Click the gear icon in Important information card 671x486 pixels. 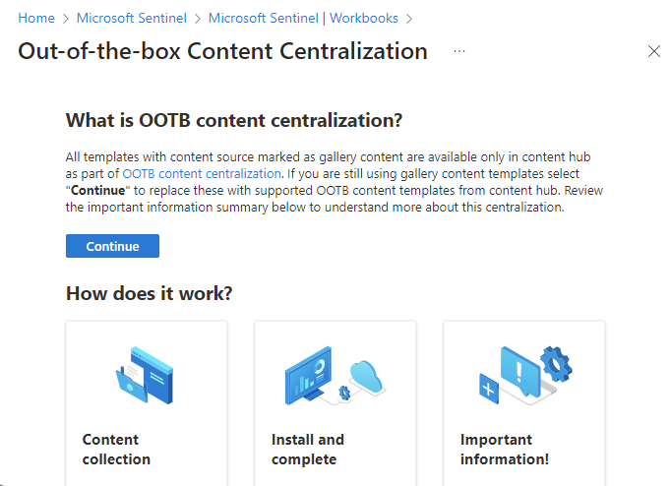point(556,364)
